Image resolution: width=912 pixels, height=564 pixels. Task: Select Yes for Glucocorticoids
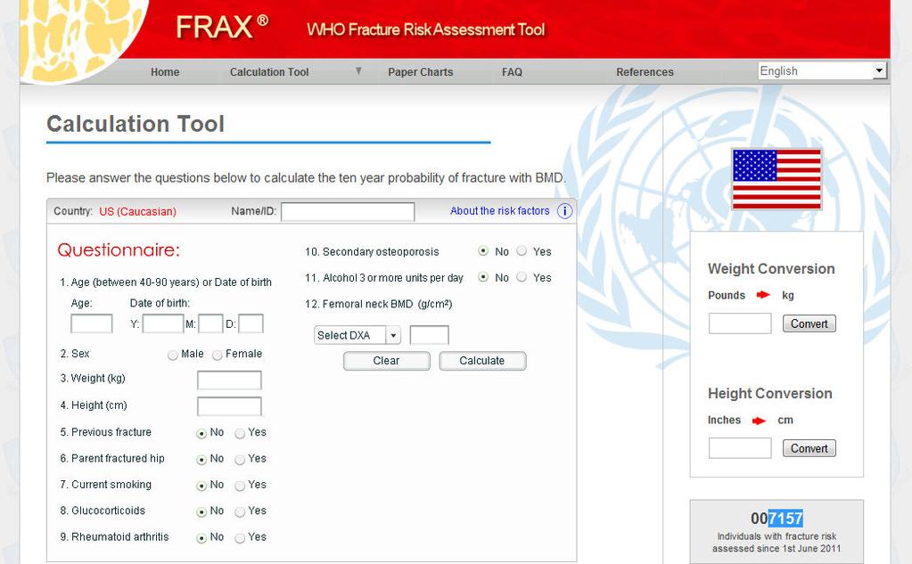(240, 511)
